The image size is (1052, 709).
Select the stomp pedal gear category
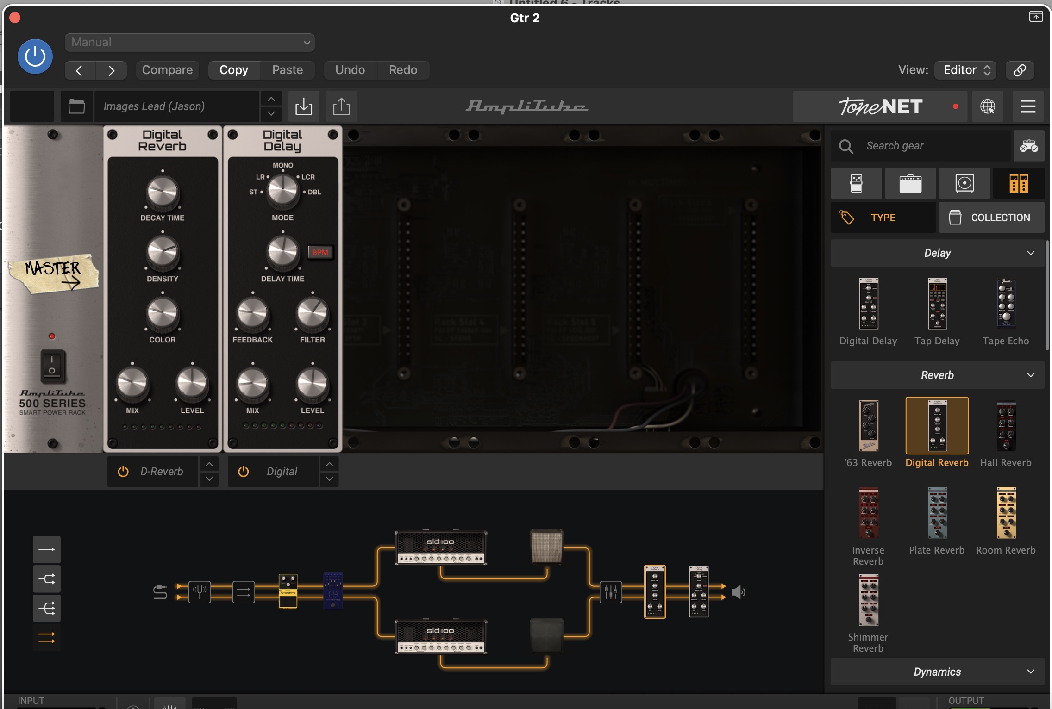[x=857, y=184]
